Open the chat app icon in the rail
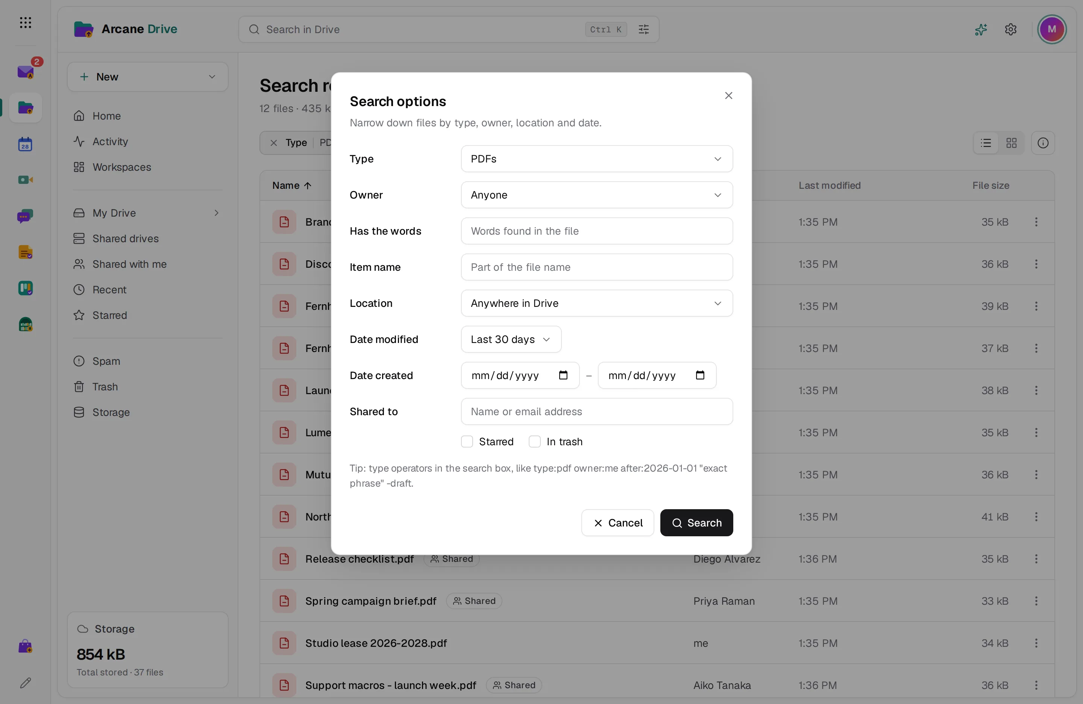The width and height of the screenshot is (1083, 704). click(26, 216)
